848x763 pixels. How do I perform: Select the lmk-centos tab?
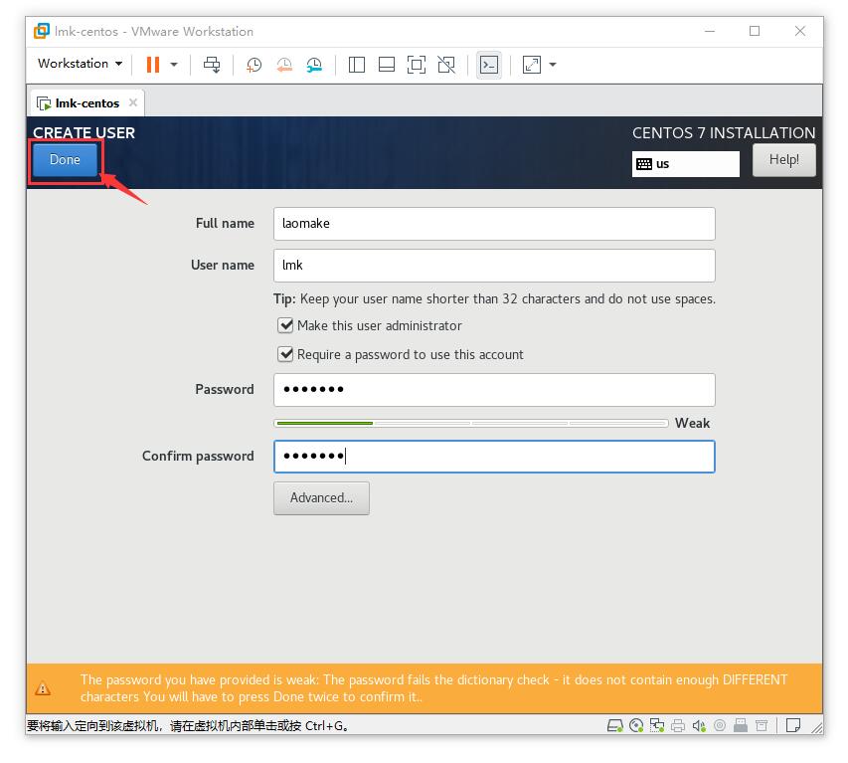pyautogui.click(x=86, y=102)
